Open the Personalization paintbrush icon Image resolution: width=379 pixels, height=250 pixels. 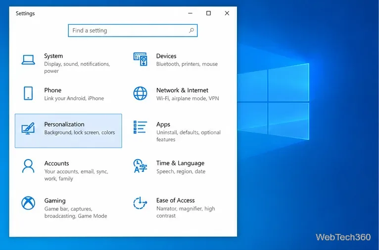click(28, 128)
